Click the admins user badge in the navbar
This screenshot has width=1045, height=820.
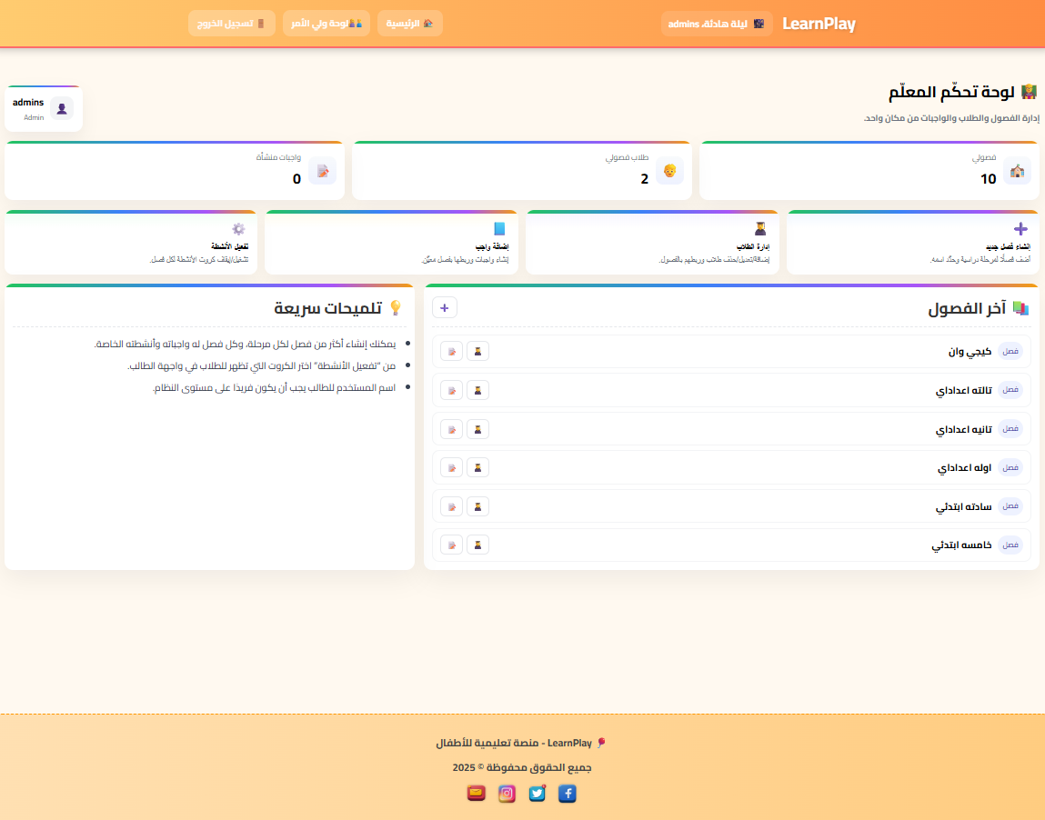click(717, 23)
